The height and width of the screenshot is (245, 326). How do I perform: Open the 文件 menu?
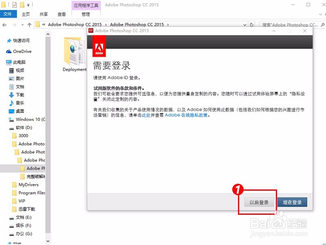[x=8, y=13]
